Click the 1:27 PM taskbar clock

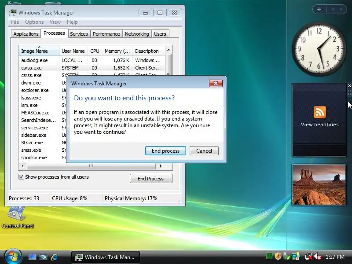(335, 257)
